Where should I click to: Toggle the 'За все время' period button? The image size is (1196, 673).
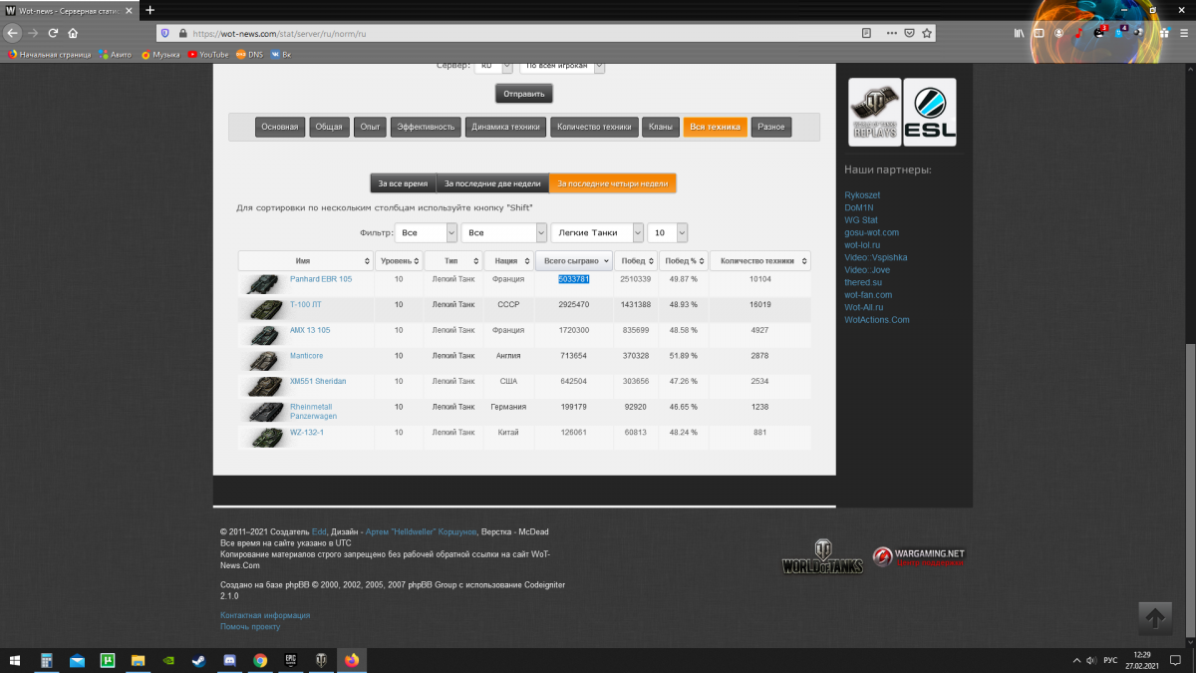point(403,183)
